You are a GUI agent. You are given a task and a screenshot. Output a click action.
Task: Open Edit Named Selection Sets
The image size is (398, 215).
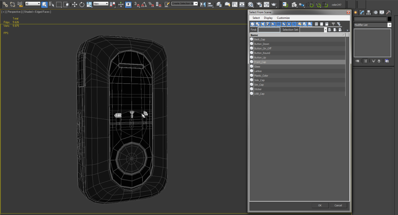(167, 4)
